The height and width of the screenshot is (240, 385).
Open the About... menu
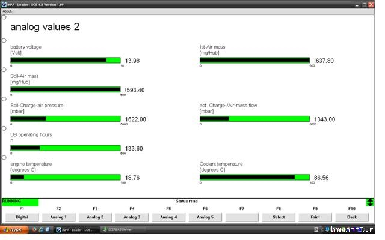(x=8, y=11)
